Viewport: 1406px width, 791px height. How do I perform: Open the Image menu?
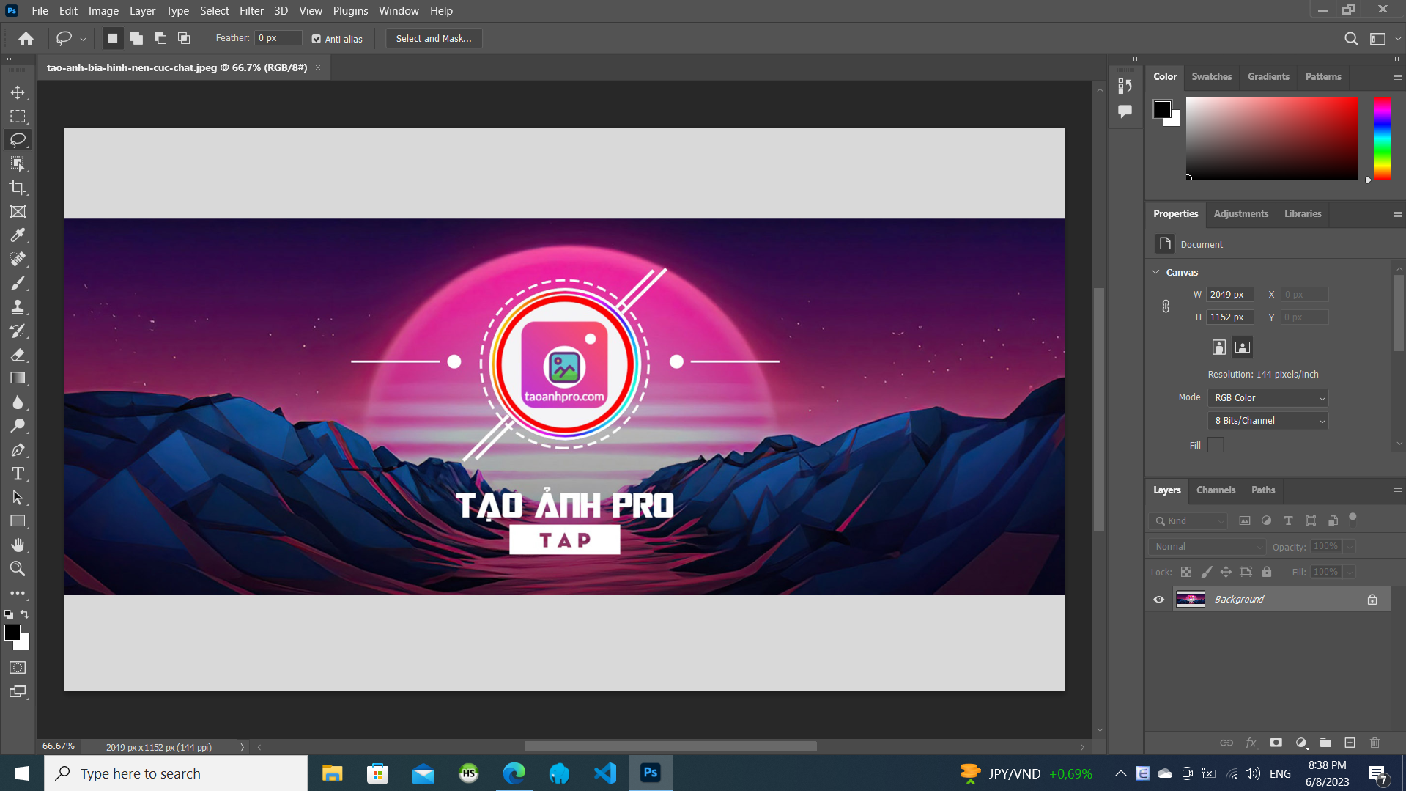[x=103, y=11]
